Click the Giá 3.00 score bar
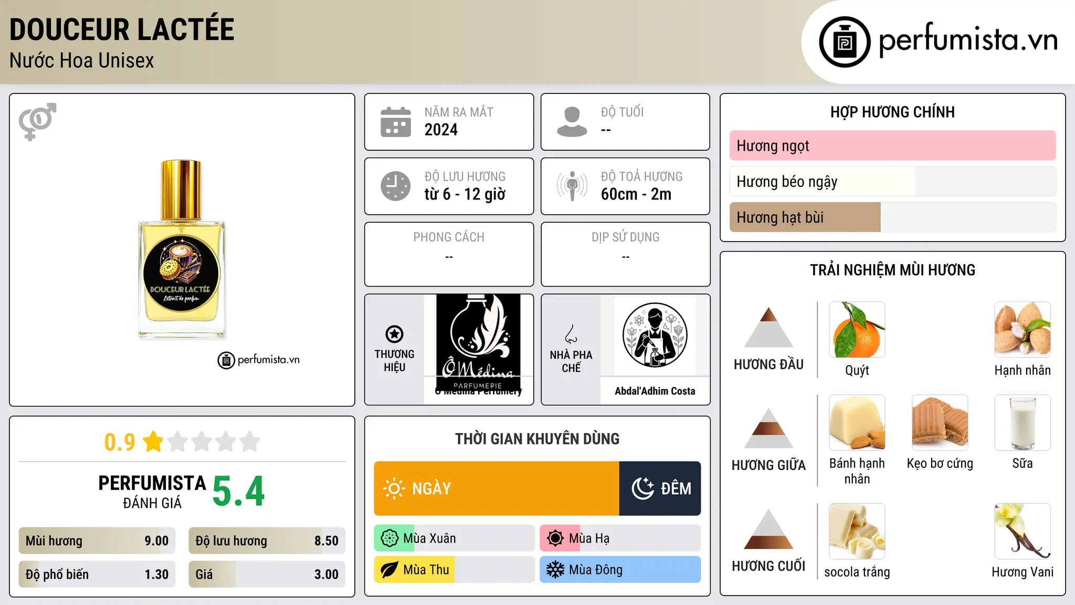 tap(267, 575)
